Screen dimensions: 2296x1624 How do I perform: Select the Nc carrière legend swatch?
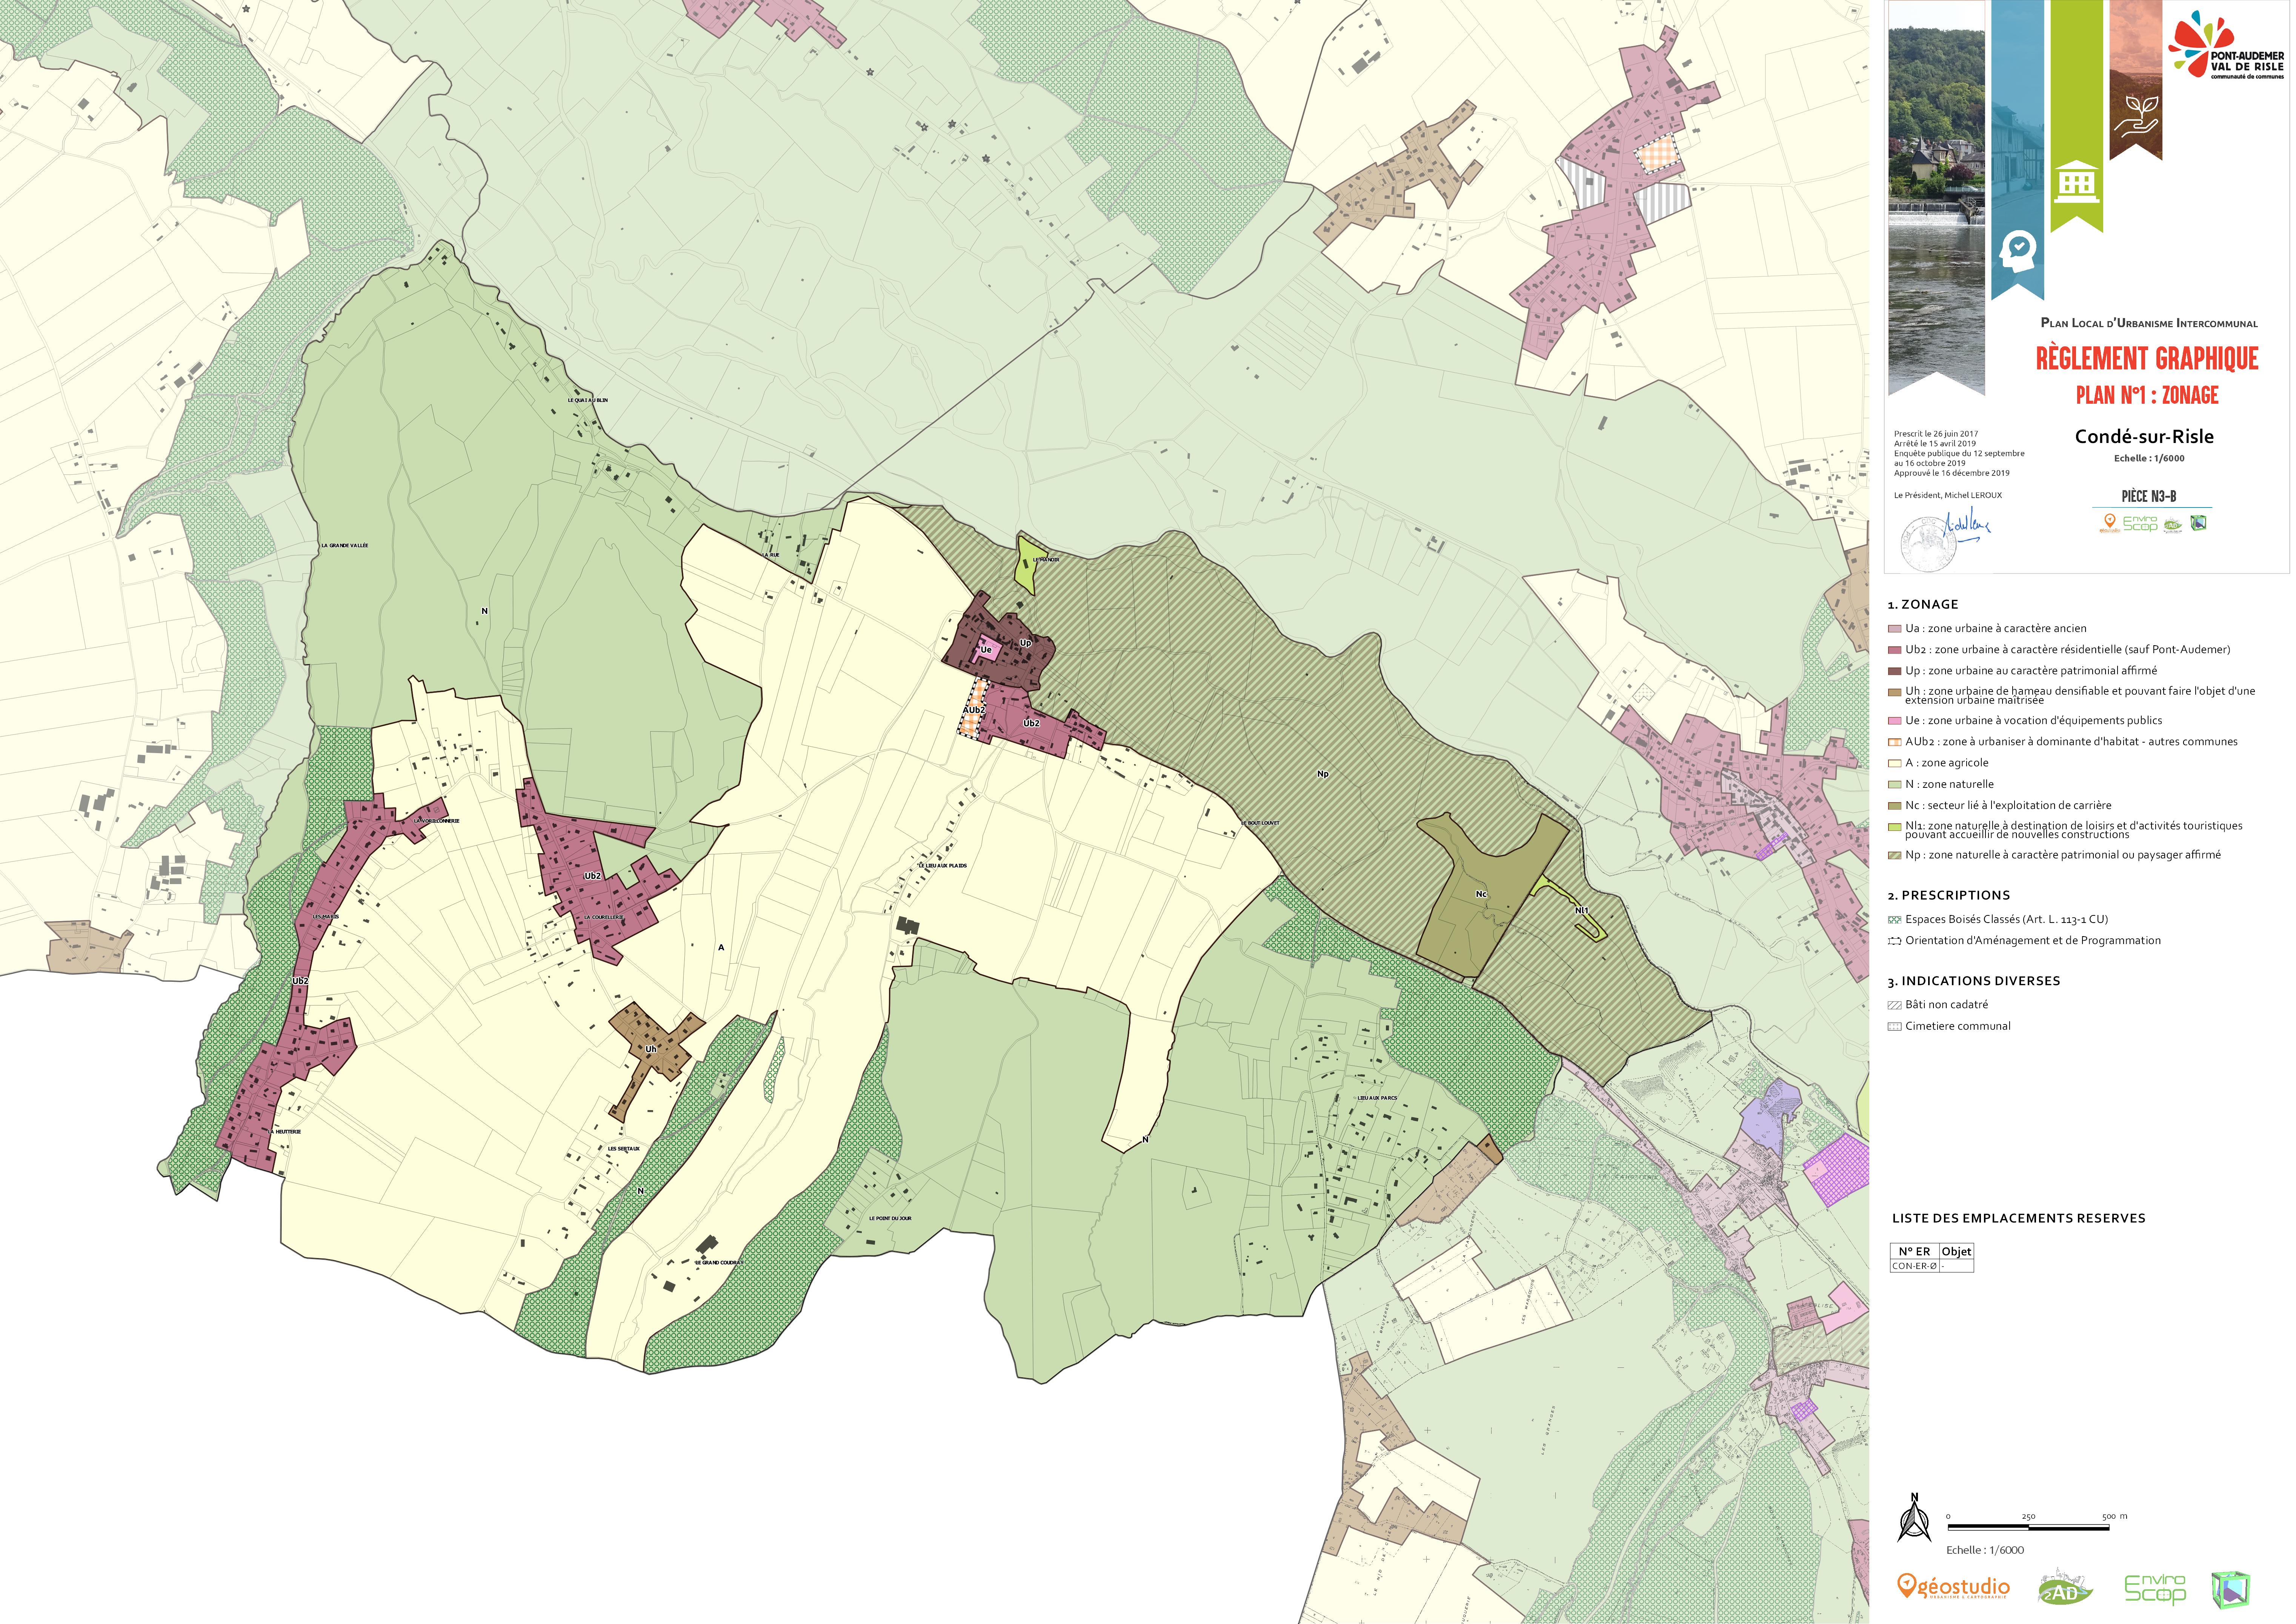click(x=1894, y=806)
